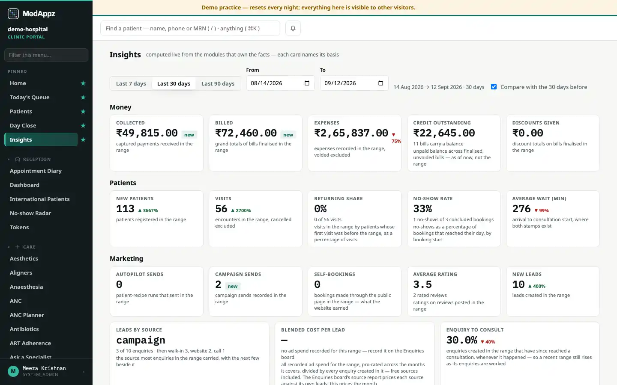Expand the user menu chevron beside Meera Krishnan
This screenshot has height=385, width=617.
84,372
